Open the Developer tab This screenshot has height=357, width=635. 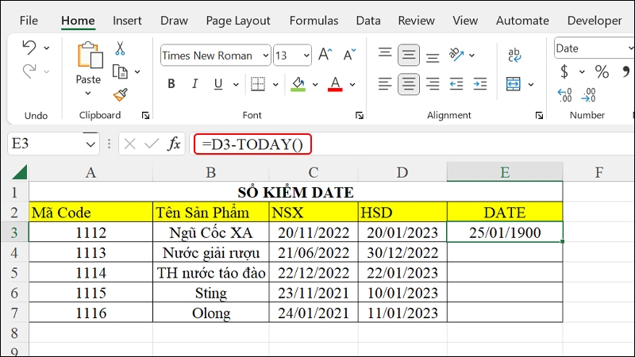coord(595,21)
